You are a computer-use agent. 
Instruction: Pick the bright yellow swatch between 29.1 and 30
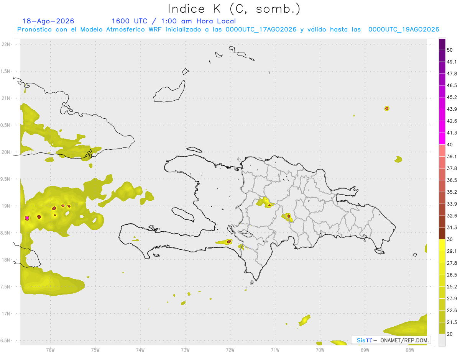point(442,245)
